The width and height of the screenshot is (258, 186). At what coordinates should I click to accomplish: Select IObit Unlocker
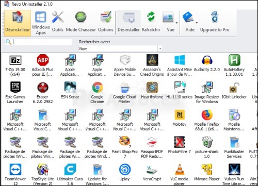pyautogui.click(x=234, y=91)
